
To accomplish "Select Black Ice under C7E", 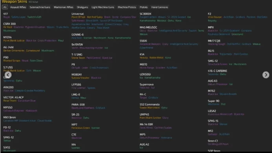I will click(x=77, y=138).
